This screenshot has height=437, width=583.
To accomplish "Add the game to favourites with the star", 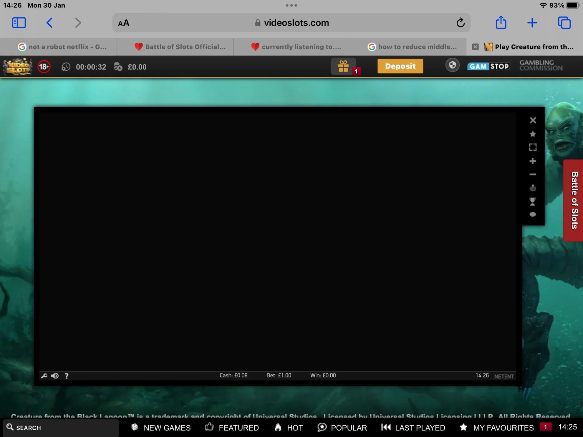I will (533, 134).
